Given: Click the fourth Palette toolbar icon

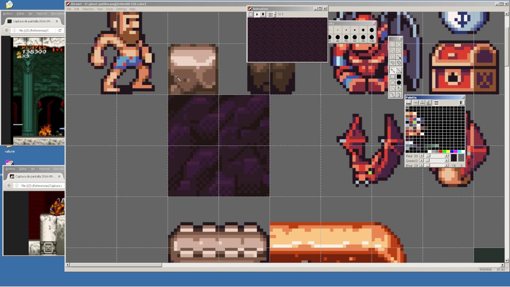Looking at the screenshot, I should 429,102.
